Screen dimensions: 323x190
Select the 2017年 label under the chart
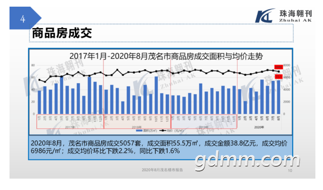(x=70, y=127)
